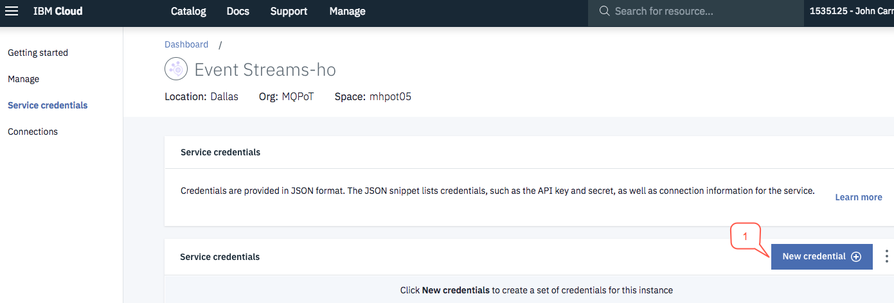Click the Event Streams service icon
Viewport: 894px width, 303px height.
175,69
